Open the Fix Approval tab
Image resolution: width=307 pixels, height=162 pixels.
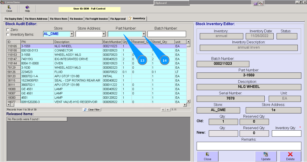click(118, 19)
